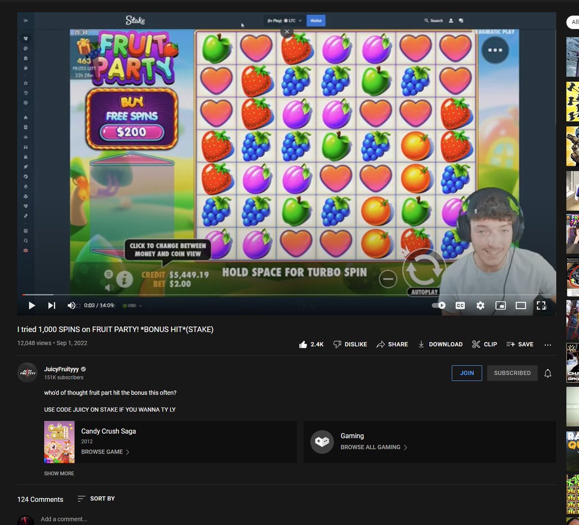Open JuicyFruityyy channel avatar
The image size is (579, 525).
coord(28,372)
